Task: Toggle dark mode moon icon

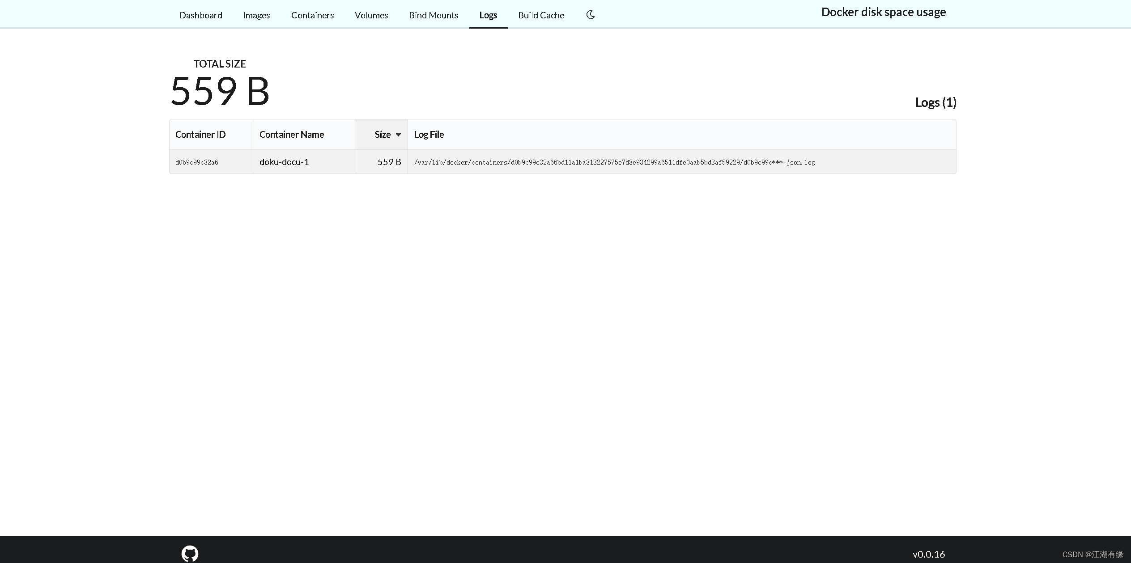Action: click(x=590, y=15)
